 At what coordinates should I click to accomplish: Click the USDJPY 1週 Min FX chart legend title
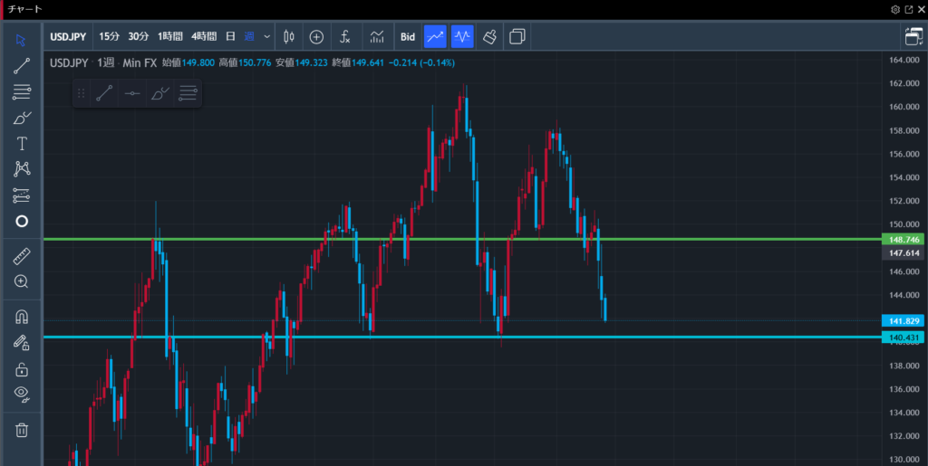103,62
